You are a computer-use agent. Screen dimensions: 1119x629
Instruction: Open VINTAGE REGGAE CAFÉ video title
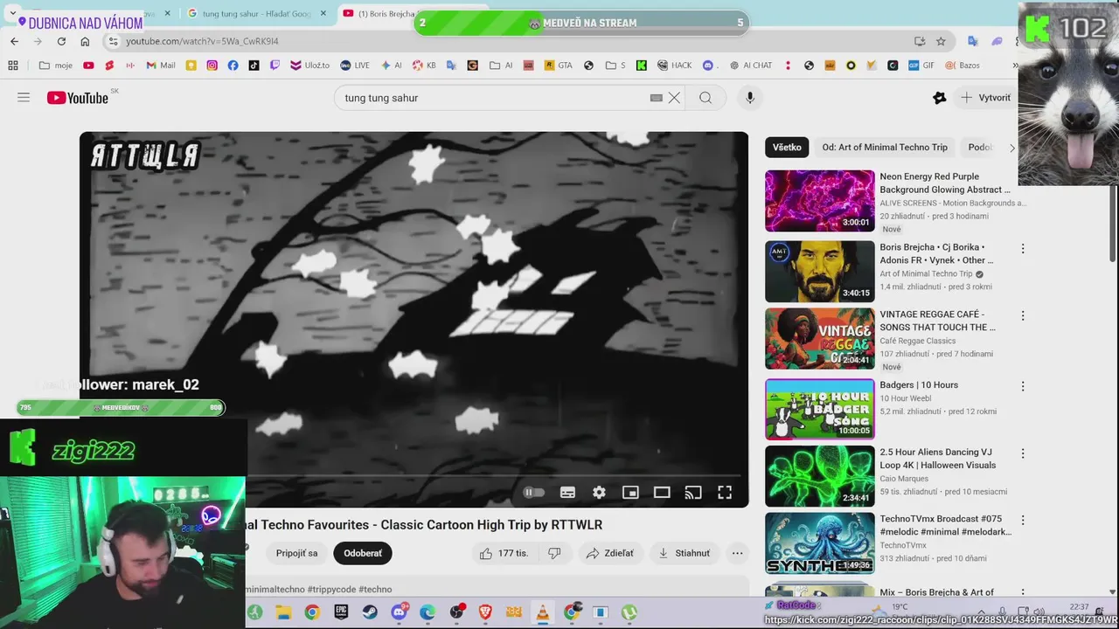pos(937,321)
